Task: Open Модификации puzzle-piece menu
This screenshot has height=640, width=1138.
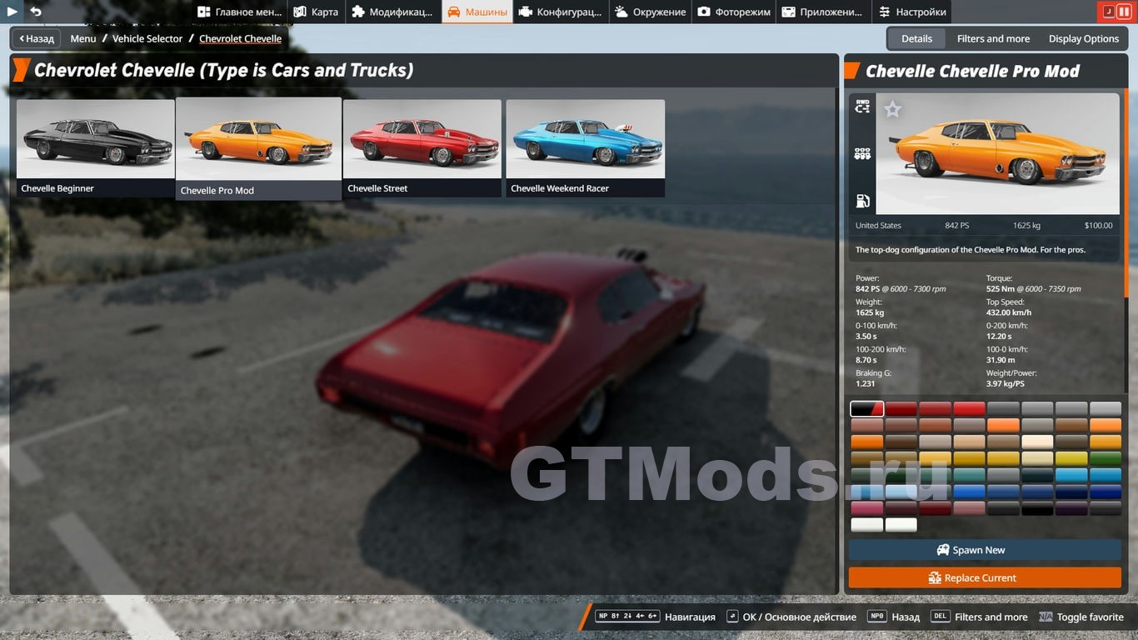Action: (x=392, y=12)
